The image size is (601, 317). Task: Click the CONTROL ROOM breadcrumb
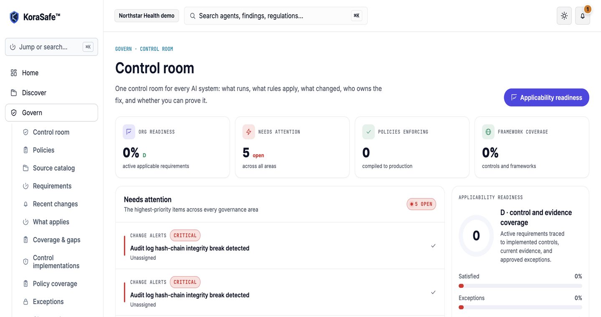point(157,49)
